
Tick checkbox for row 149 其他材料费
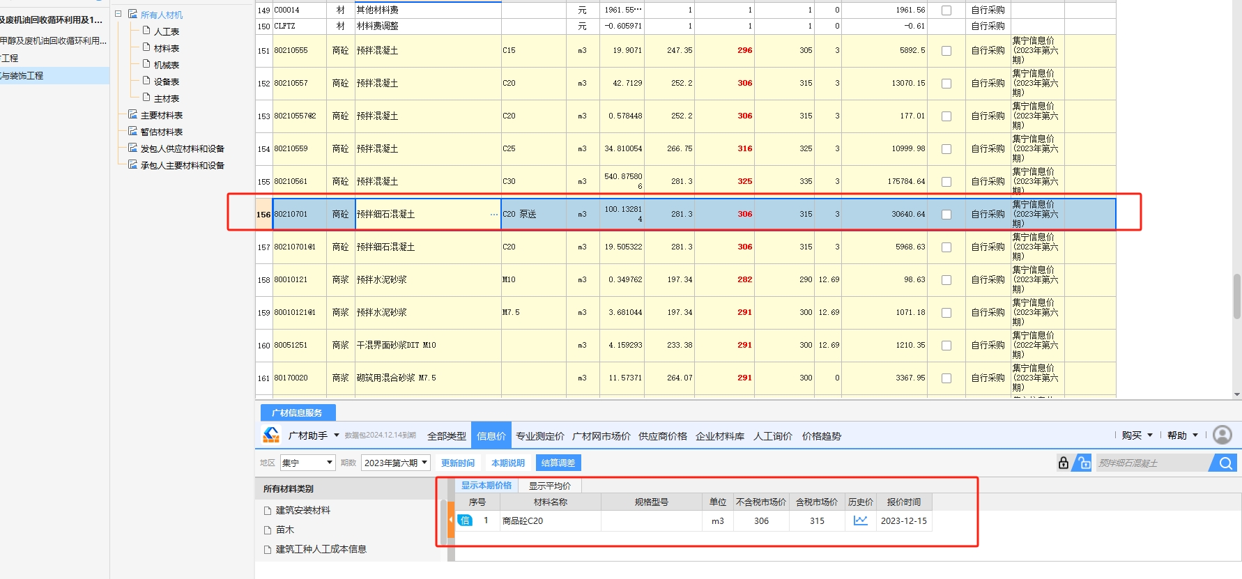point(946,10)
